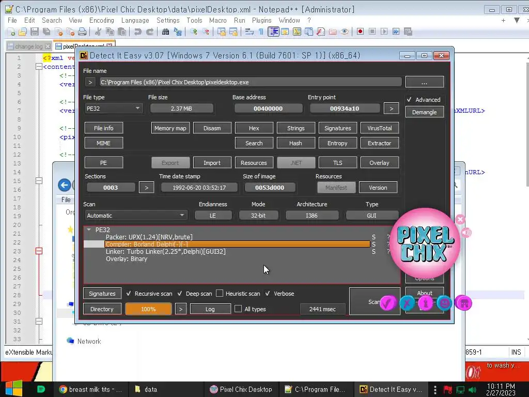Click the 100% scan progress bar
This screenshot has width=529, height=397.
[148, 309]
